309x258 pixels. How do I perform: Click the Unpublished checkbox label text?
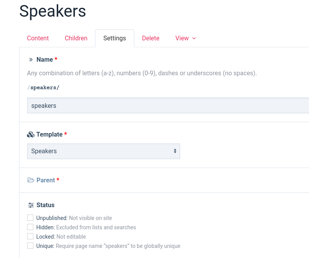[52, 218]
